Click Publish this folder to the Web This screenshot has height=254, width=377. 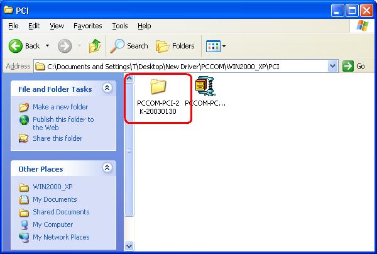pyautogui.click(x=63, y=123)
